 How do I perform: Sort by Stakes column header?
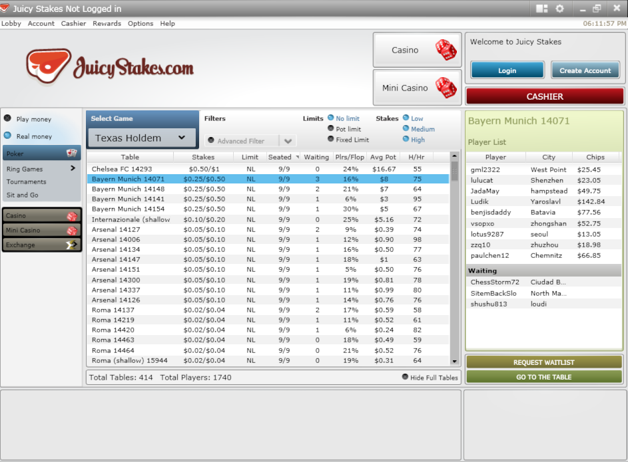pos(203,157)
